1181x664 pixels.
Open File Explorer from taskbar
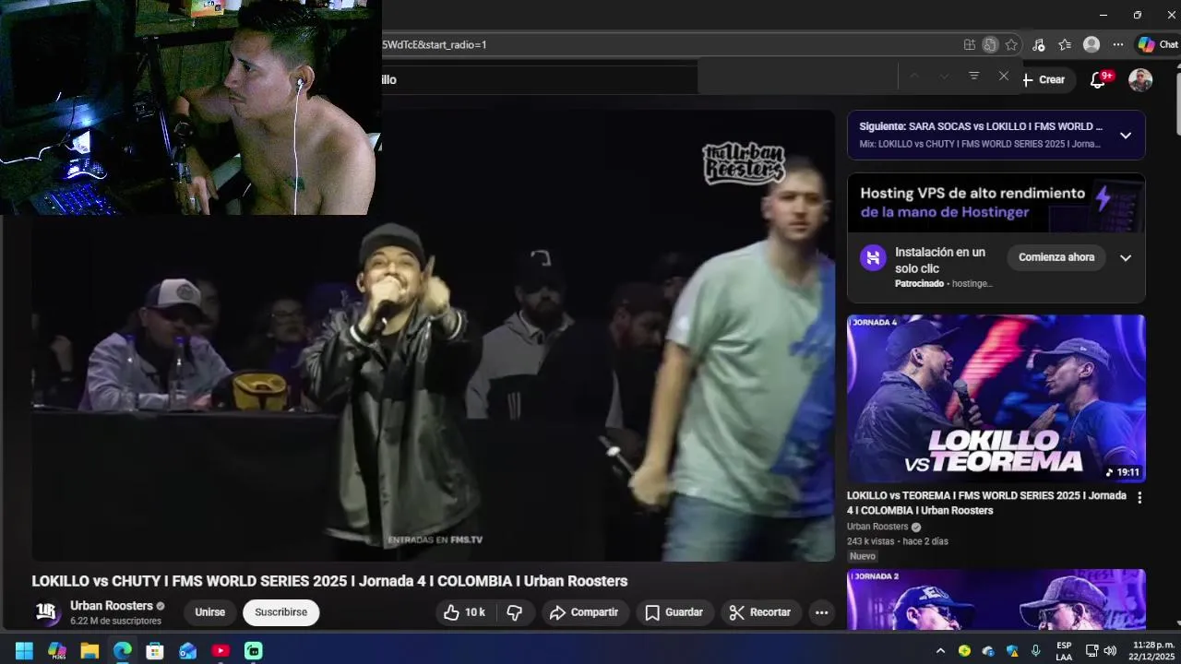tap(89, 651)
